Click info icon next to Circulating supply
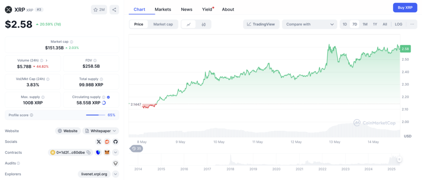Viewport: 422px width, 180px height. pos(103,97)
